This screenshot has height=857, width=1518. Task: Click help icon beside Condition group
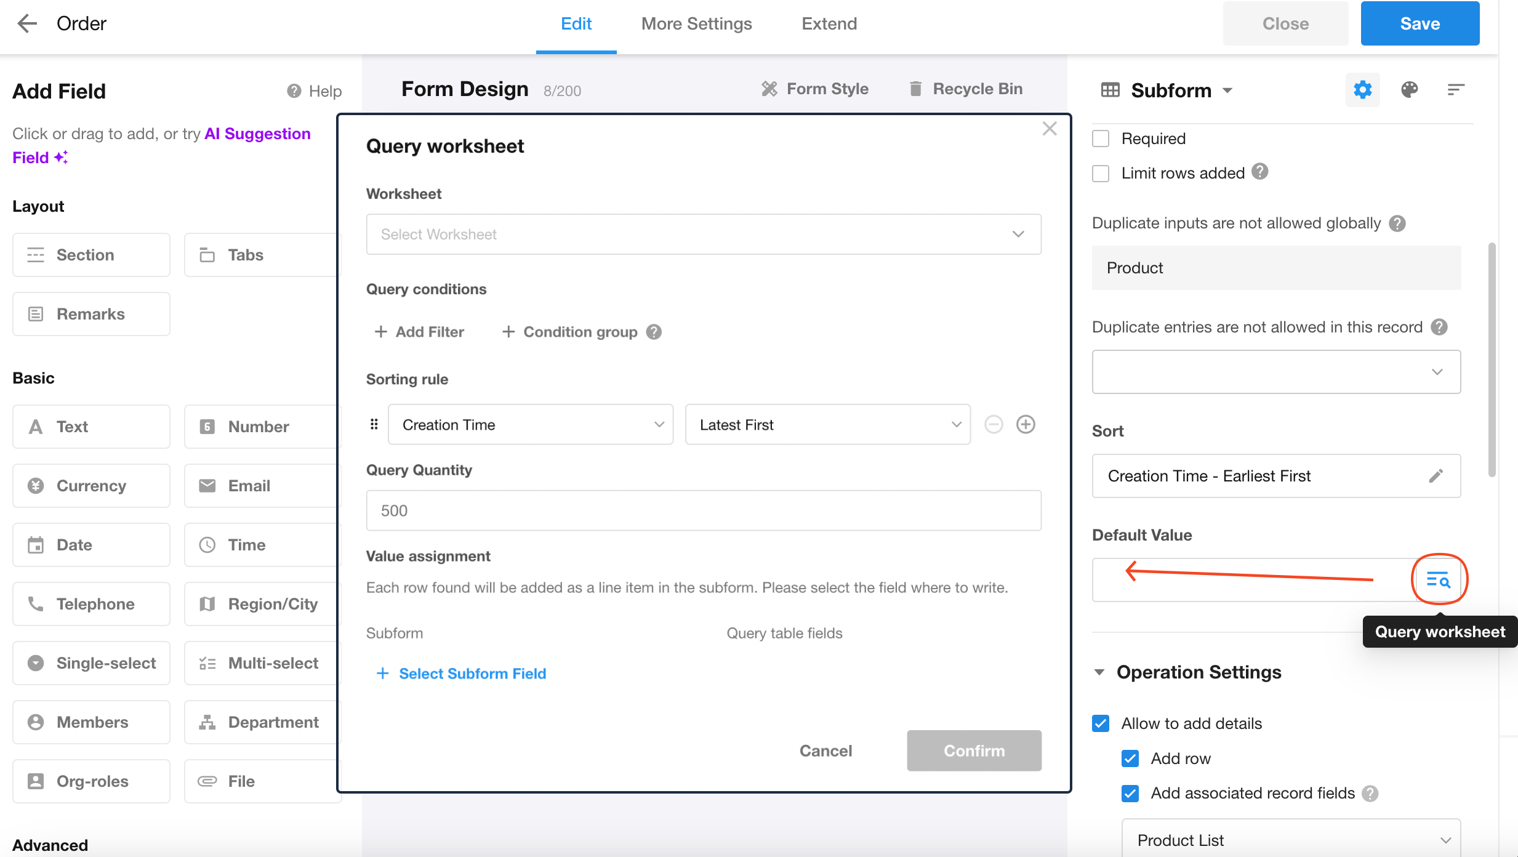(x=654, y=332)
